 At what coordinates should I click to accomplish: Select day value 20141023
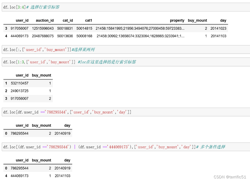tap(218, 28)
